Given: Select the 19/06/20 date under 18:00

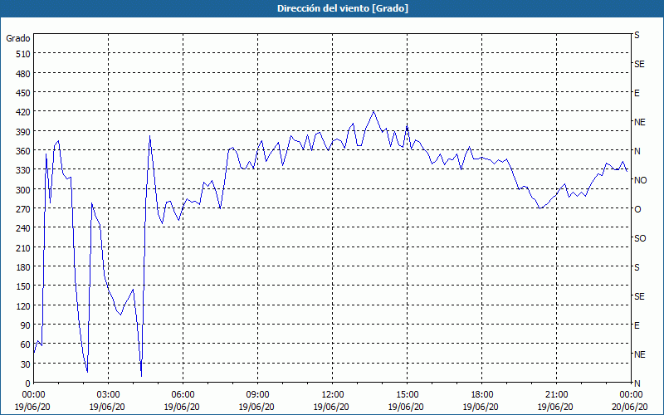Looking at the screenshot, I should pyautogui.click(x=481, y=407).
